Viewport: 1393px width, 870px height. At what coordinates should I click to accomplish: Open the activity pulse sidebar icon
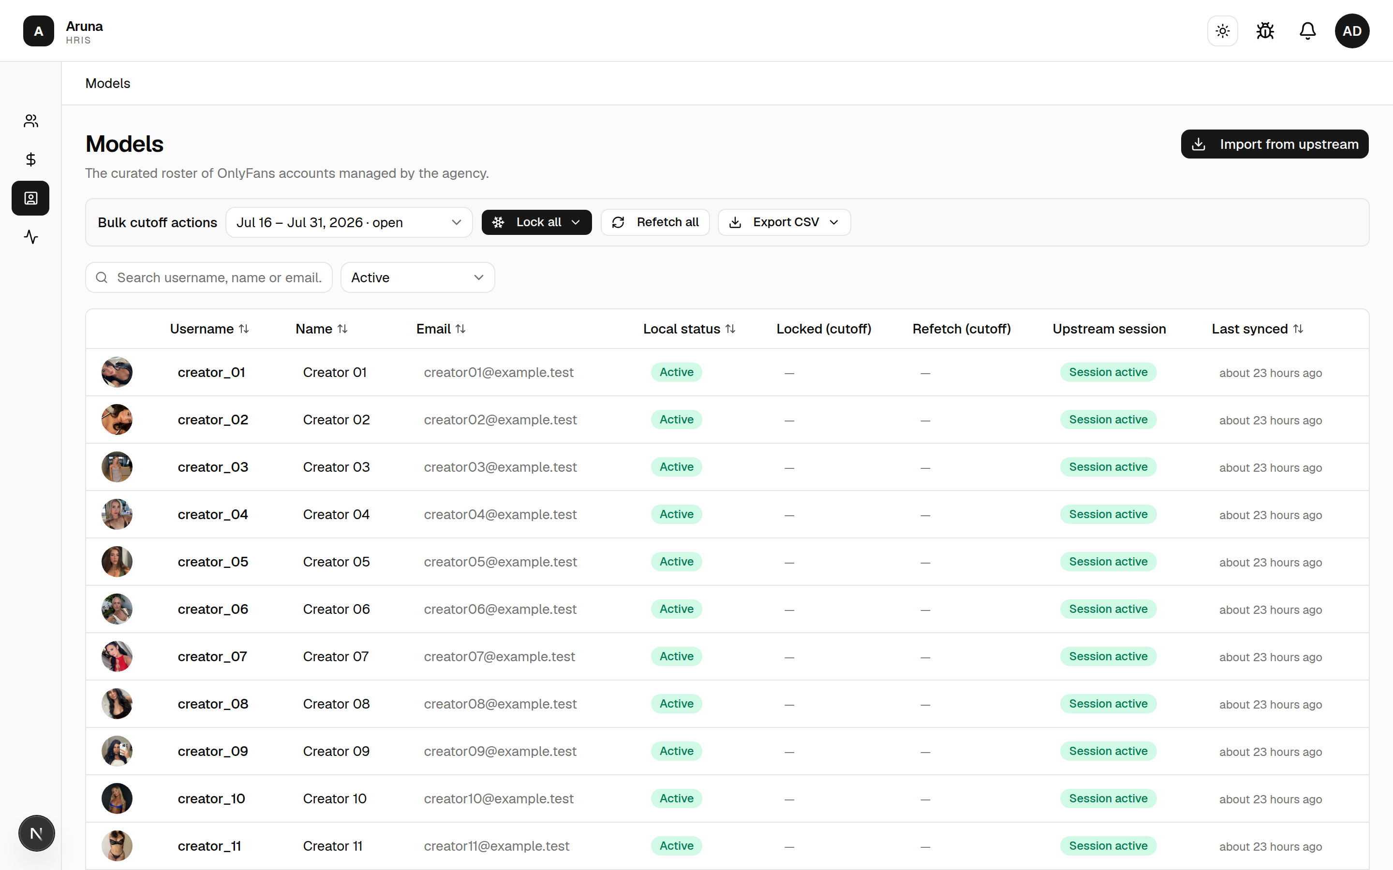point(30,236)
